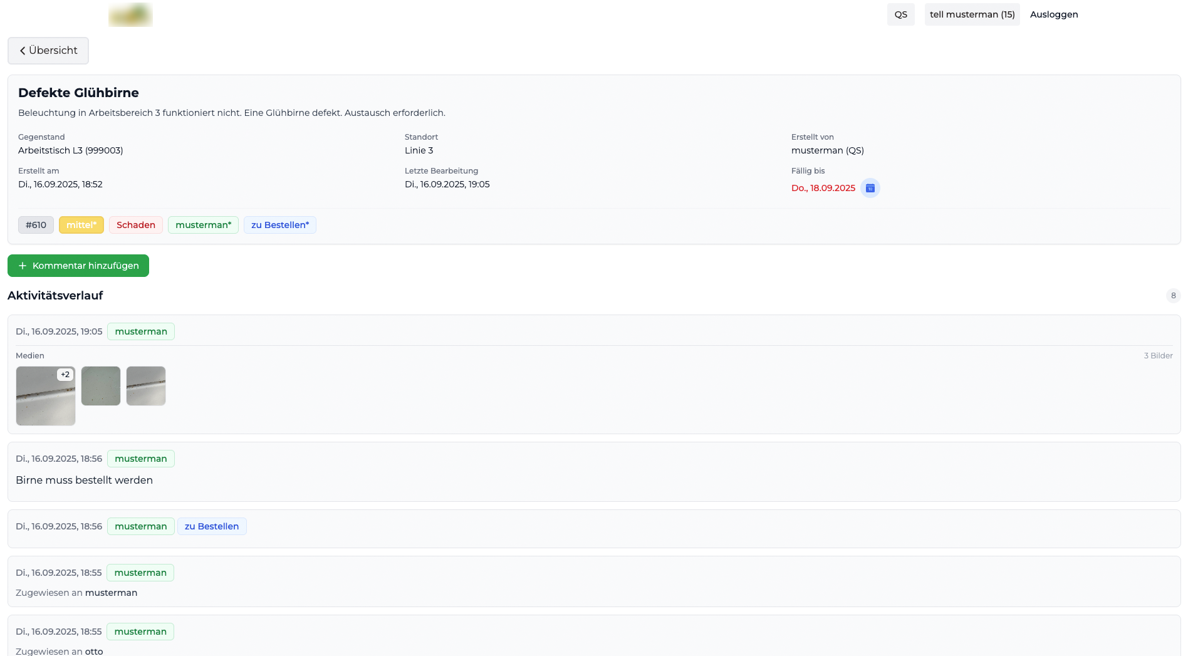
Task: Click activity count badge showing 8
Action: (x=1173, y=296)
